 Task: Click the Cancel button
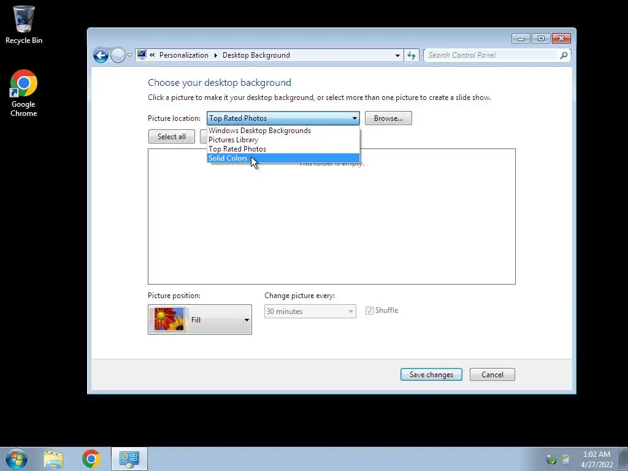point(492,375)
